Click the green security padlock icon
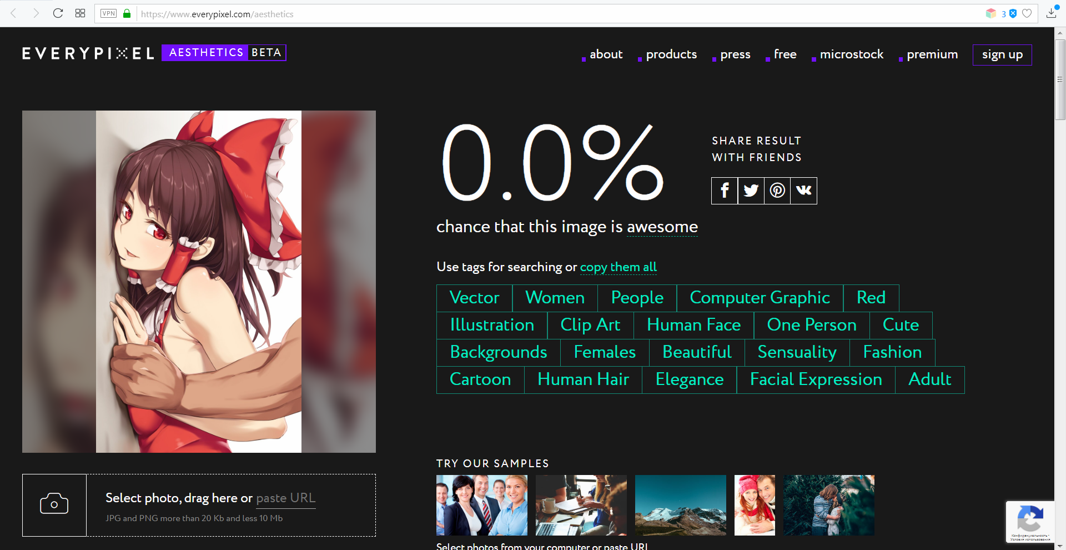The height and width of the screenshot is (550, 1066). (127, 13)
